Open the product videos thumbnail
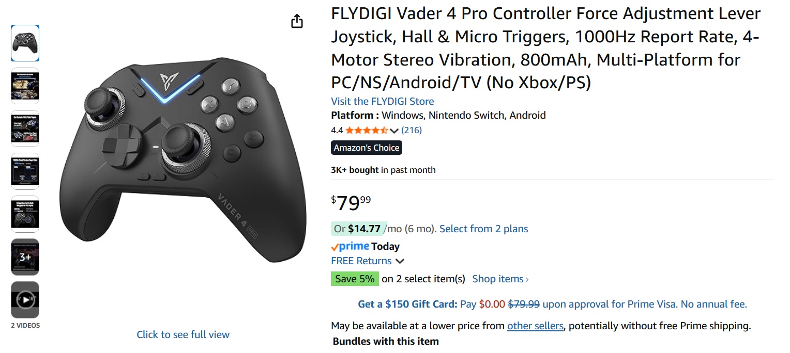This screenshot has width=790, height=353. [x=25, y=300]
